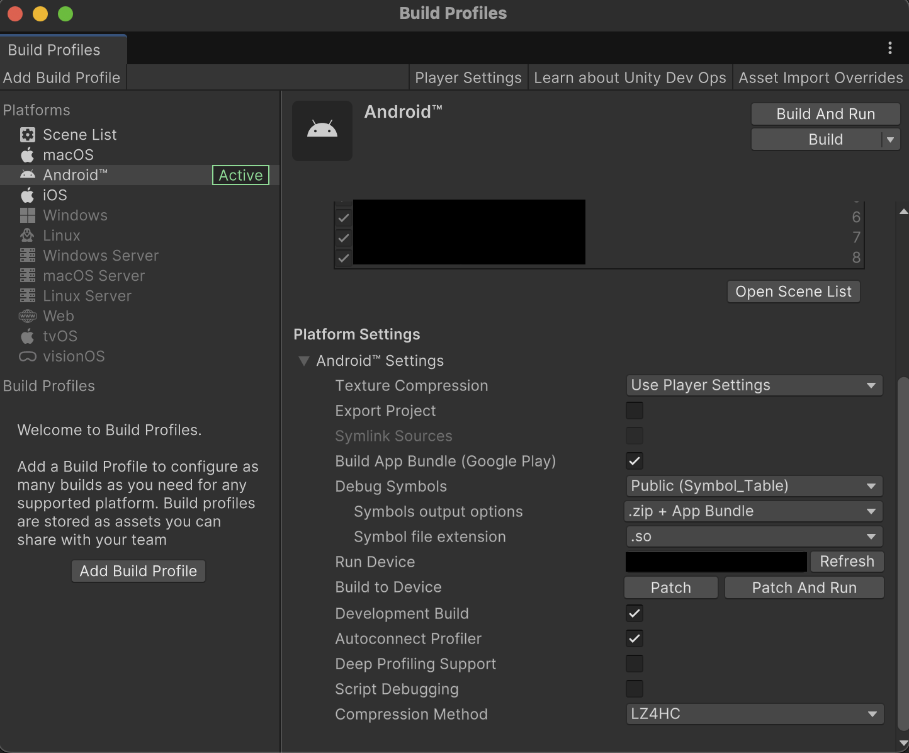Open the Compression Method dropdown
The width and height of the screenshot is (909, 753).
(x=754, y=714)
